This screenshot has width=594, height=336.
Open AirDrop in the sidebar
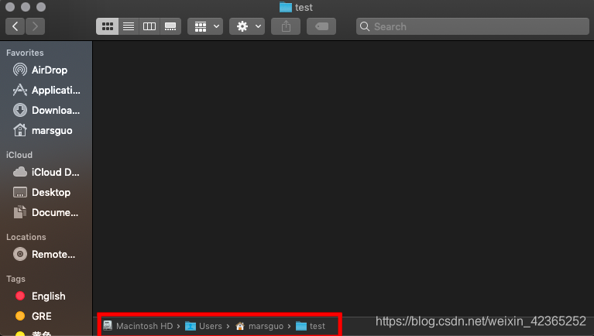coord(46,70)
